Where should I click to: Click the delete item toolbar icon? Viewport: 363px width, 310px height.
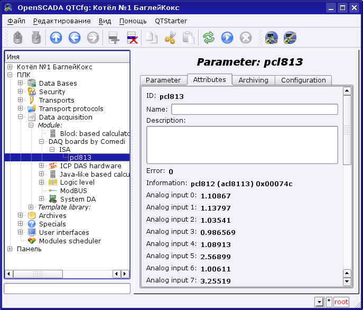point(132,38)
